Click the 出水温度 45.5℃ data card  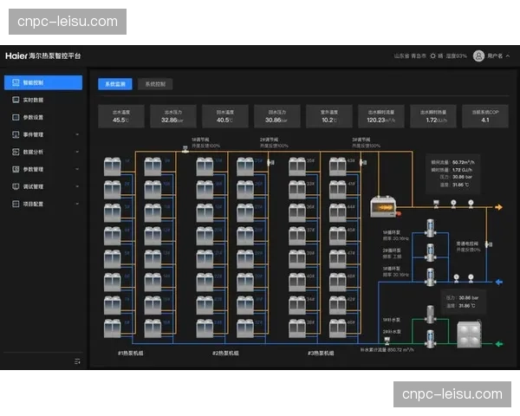click(121, 116)
